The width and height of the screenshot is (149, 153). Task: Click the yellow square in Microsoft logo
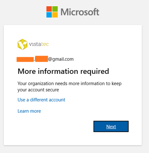click(55, 15)
